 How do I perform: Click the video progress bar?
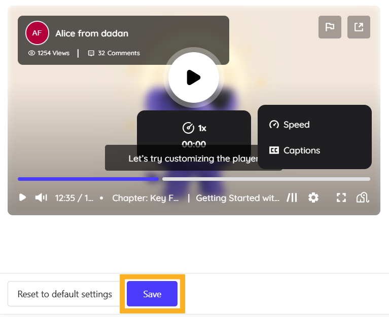(194, 179)
